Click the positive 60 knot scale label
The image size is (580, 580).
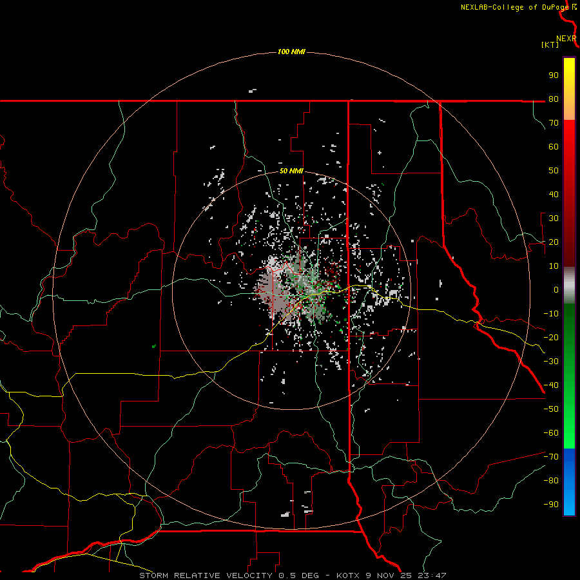point(554,146)
